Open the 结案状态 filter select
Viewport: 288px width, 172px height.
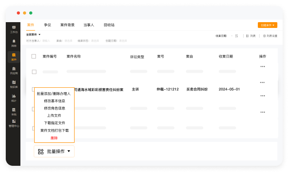point(88,41)
